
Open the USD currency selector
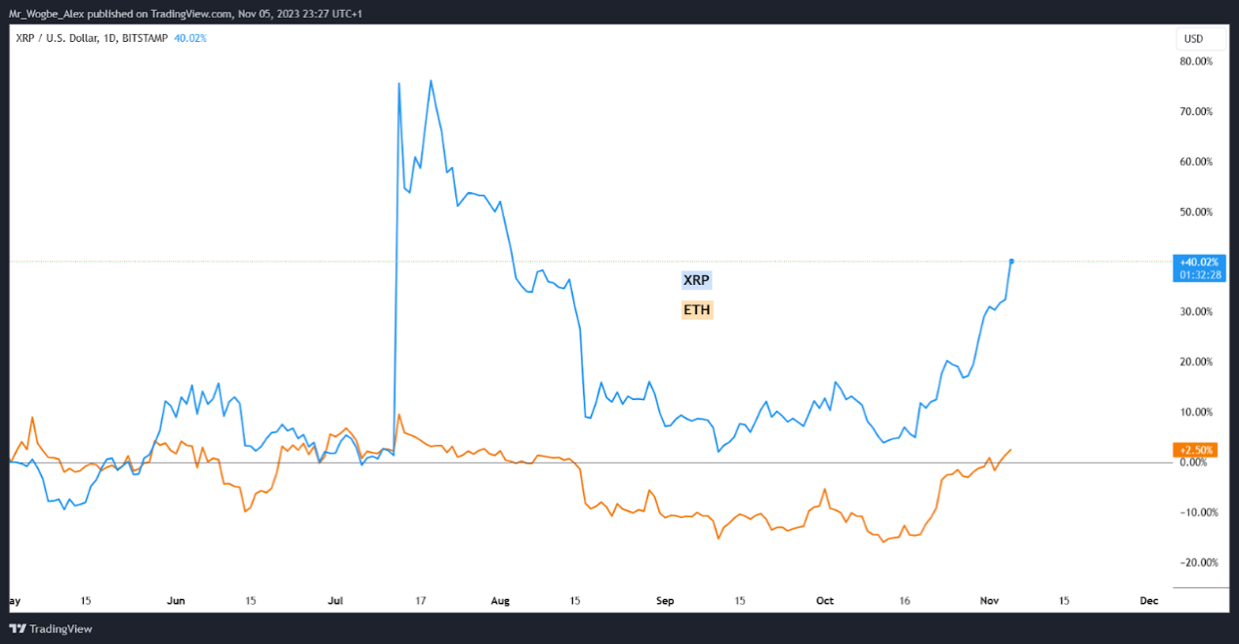click(1193, 39)
